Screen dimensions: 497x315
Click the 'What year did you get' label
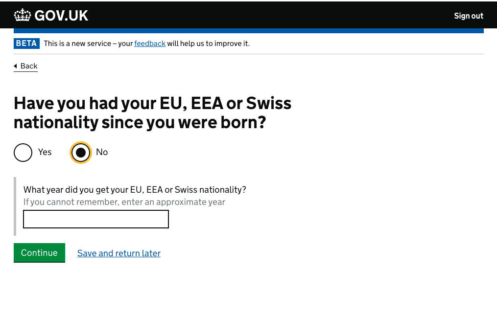pos(135,190)
